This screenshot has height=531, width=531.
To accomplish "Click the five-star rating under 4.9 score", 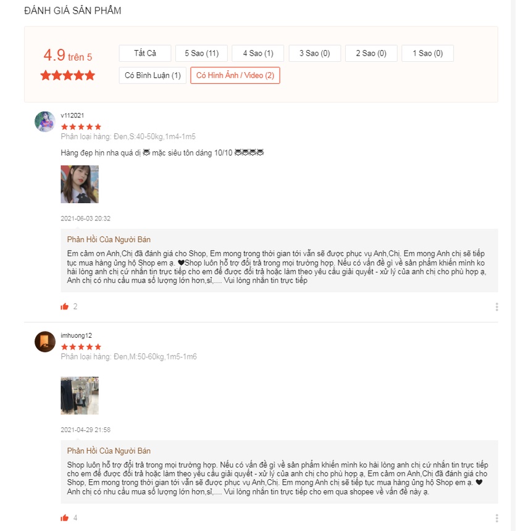I will click(68, 75).
